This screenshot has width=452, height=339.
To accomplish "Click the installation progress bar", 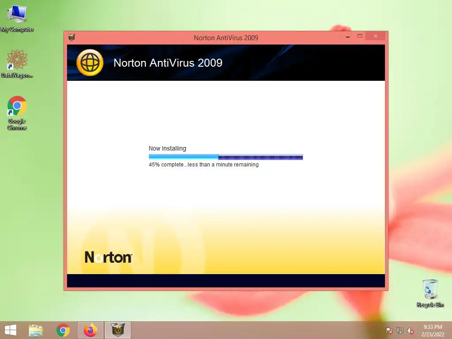I will (226, 157).
